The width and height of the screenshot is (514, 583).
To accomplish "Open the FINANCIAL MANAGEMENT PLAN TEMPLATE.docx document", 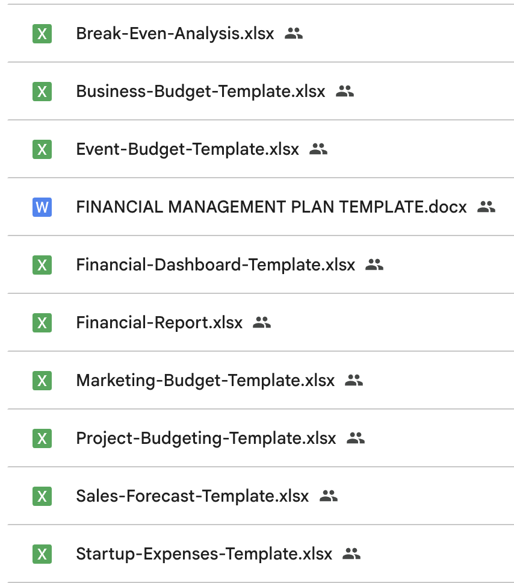I will (271, 207).
